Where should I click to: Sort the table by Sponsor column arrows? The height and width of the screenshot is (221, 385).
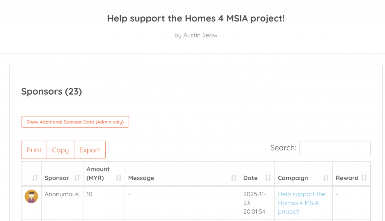pyautogui.click(x=77, y=178)
